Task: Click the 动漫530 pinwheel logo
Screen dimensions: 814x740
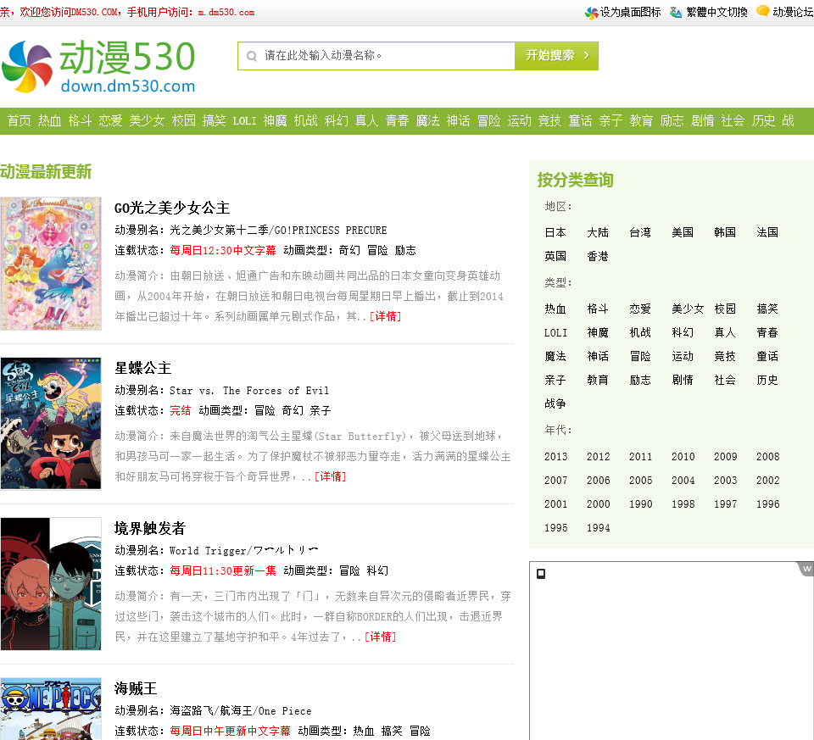Action: [27, 67]
